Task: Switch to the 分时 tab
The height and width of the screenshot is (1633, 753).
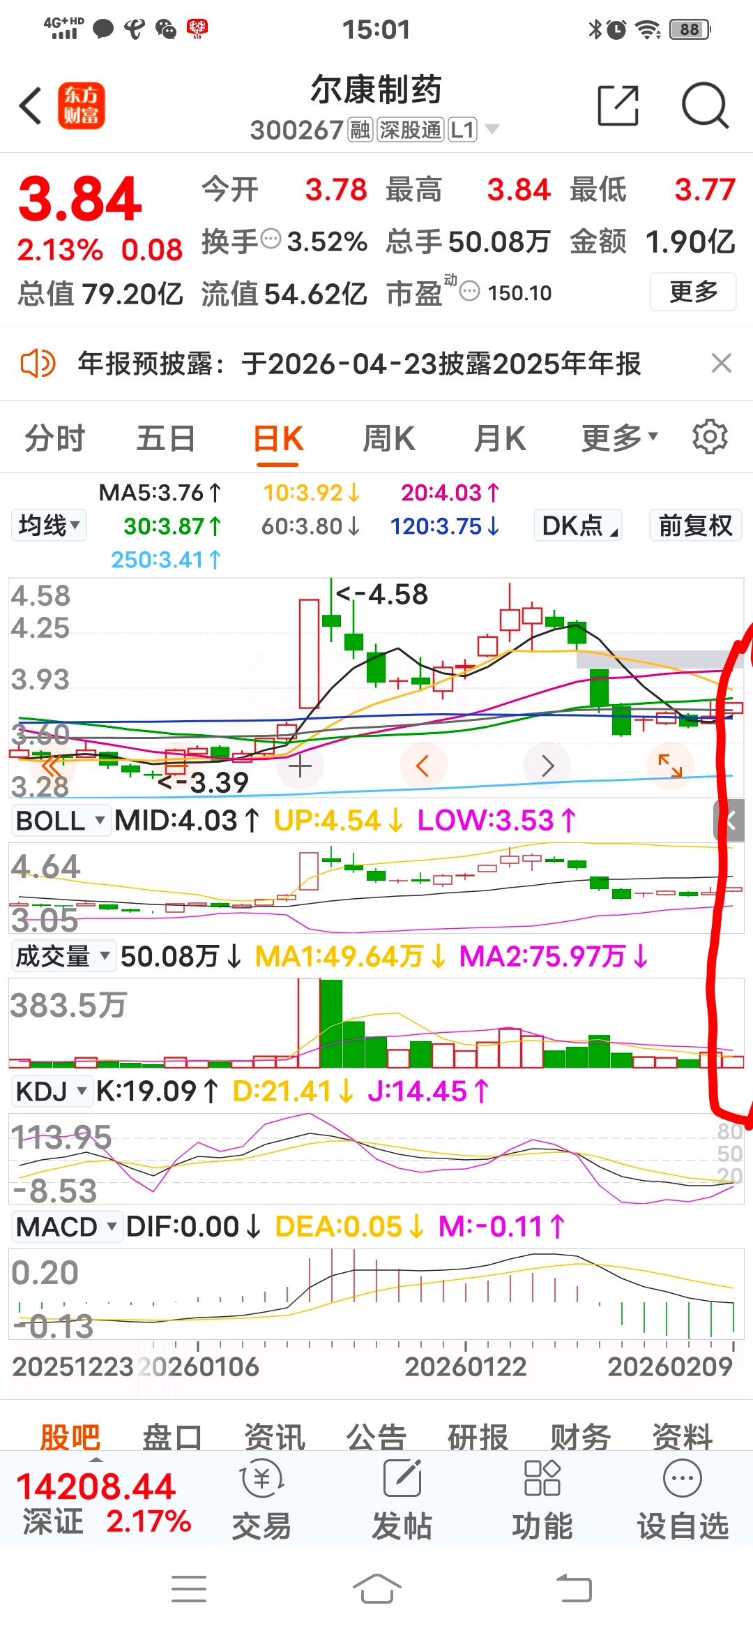Action: pyautogui.click(x=55, y=439)
